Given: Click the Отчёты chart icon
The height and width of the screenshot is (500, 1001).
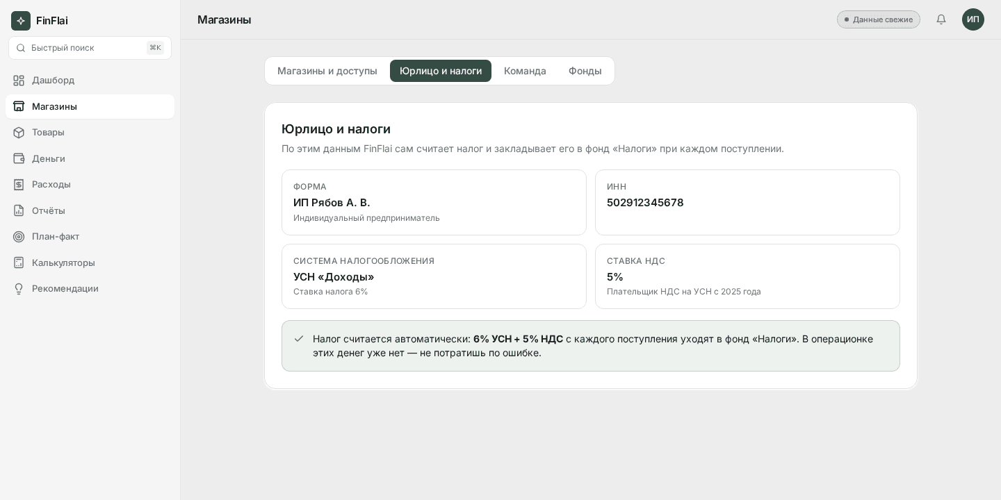Looking at the screenshot, I should click(x=19, y=210).
